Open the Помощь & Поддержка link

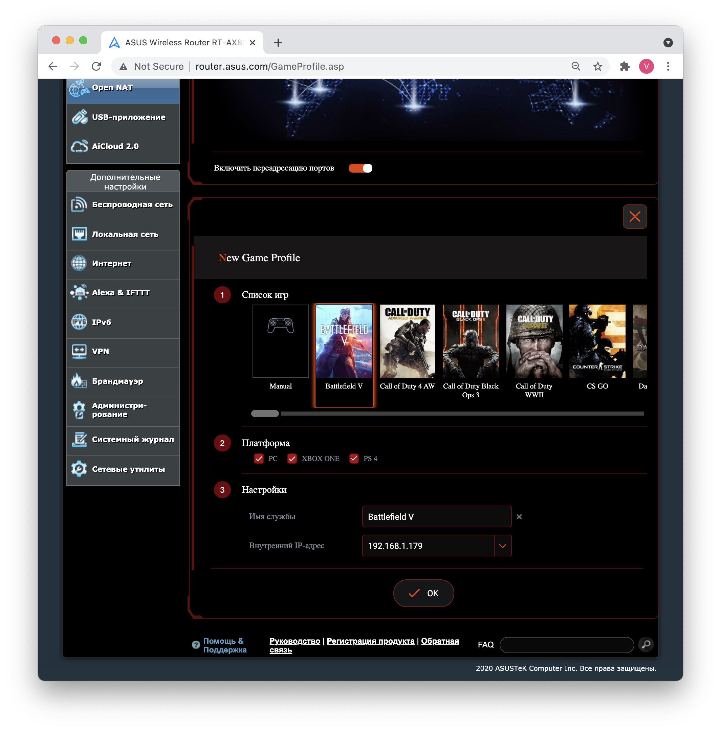[x=224, y=645]
